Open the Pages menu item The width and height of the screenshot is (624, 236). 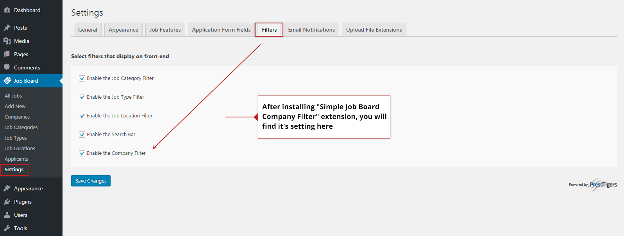pos(31,54)
